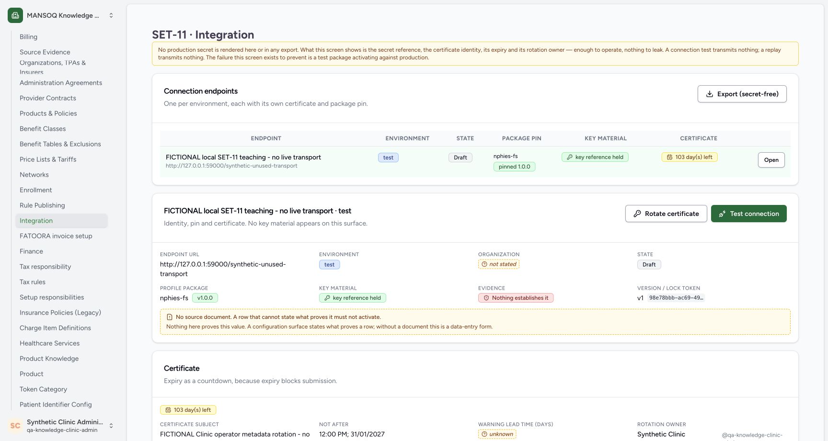Click the KEY MATERIAL column header
The width and height of the screenshot is (828, 441).
(x=606, y=138)
